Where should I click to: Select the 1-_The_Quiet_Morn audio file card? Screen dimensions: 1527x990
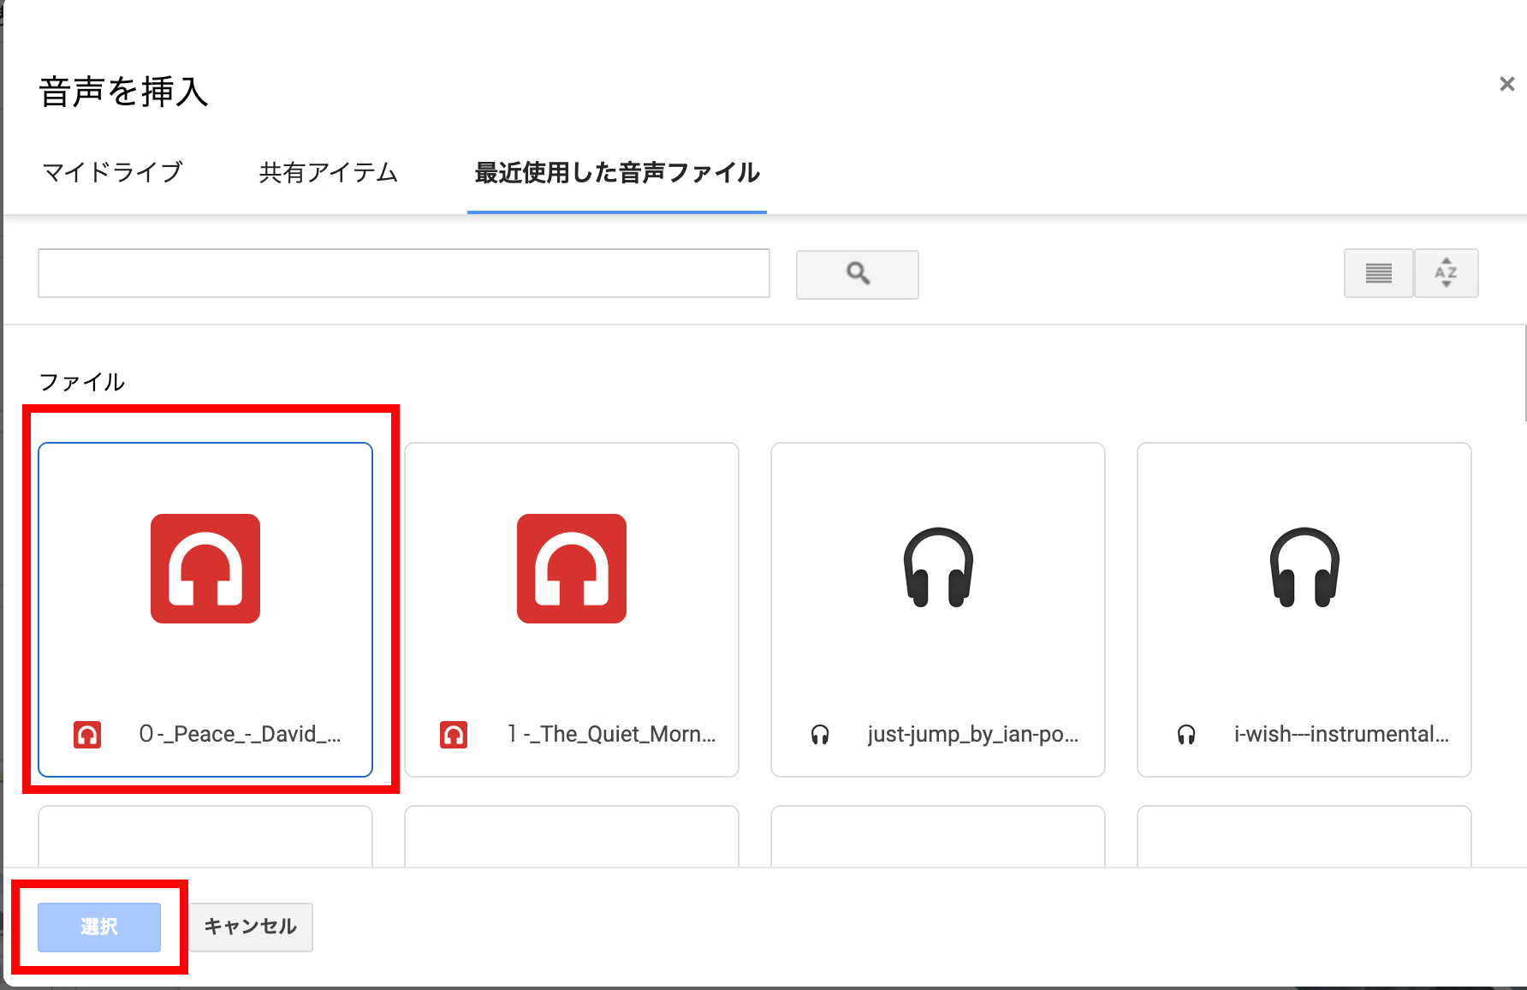tap(572, 610)
